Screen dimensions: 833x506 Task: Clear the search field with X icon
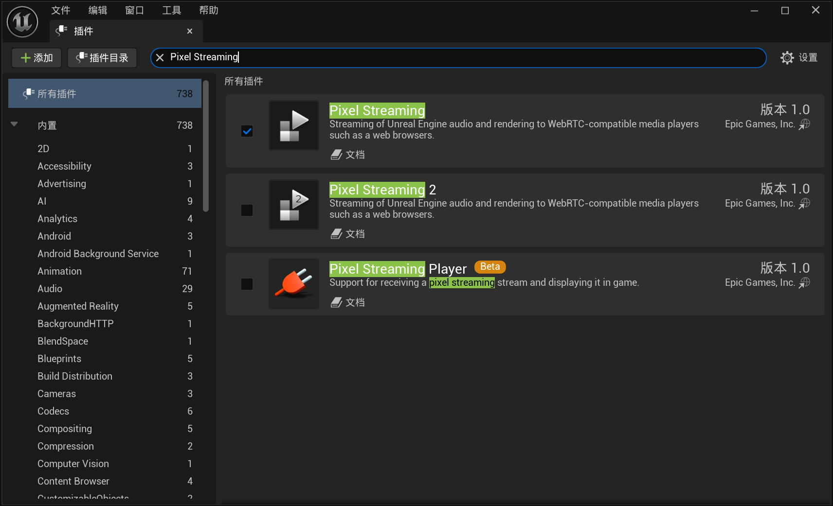(x=160, y=57)
